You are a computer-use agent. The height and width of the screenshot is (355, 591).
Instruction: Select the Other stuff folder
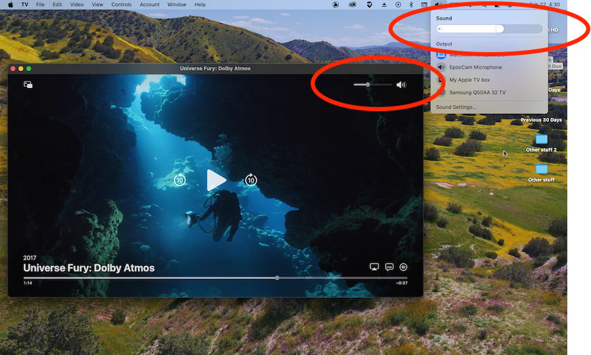coord(542,173)
